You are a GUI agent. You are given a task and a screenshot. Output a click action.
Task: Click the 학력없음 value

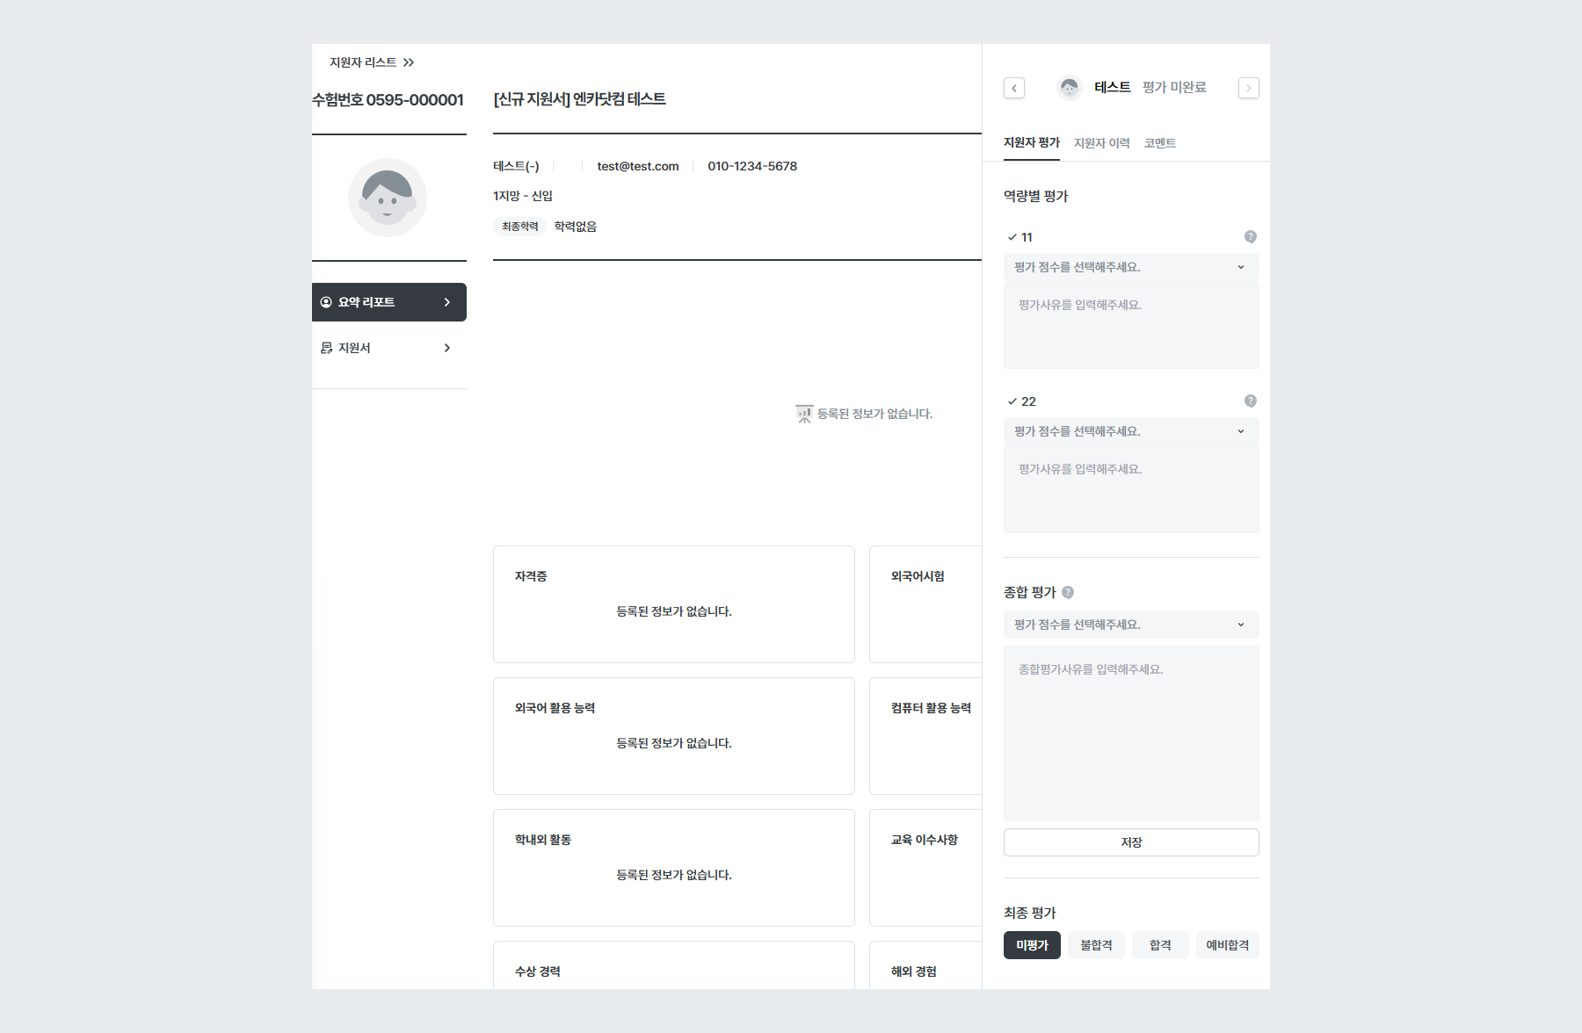[576, 227]
